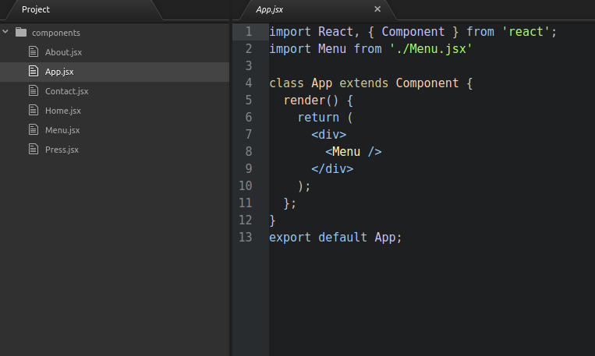Click line number 7 in gutter

[249, 134]
